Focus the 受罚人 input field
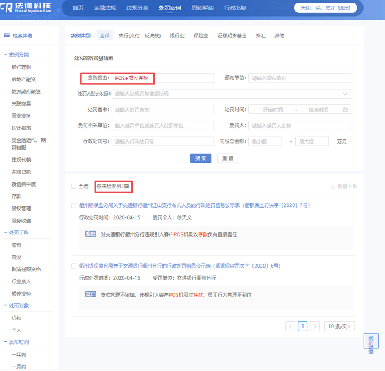 coord(300,126)
